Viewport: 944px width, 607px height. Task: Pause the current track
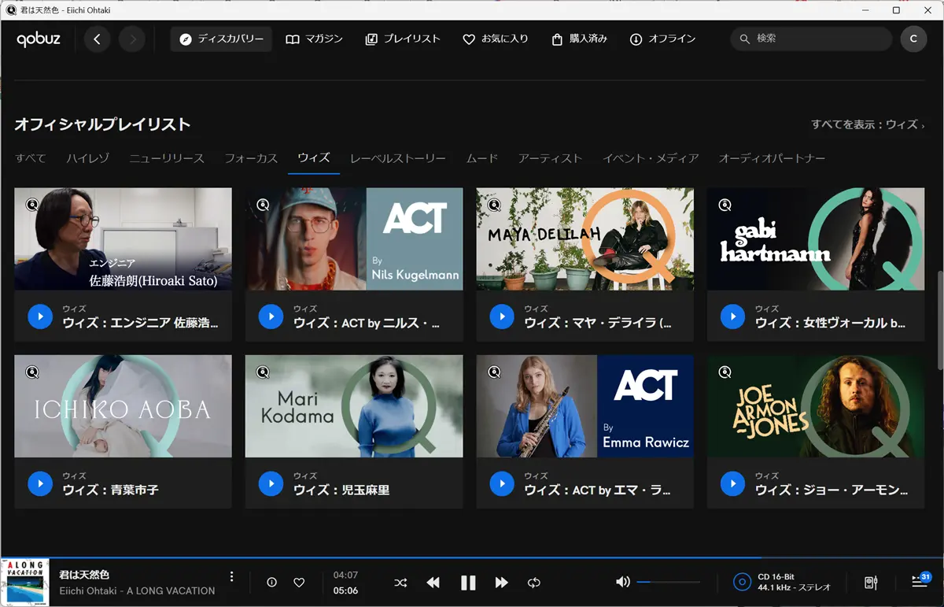pyautogui.click(x=468, y=583)
